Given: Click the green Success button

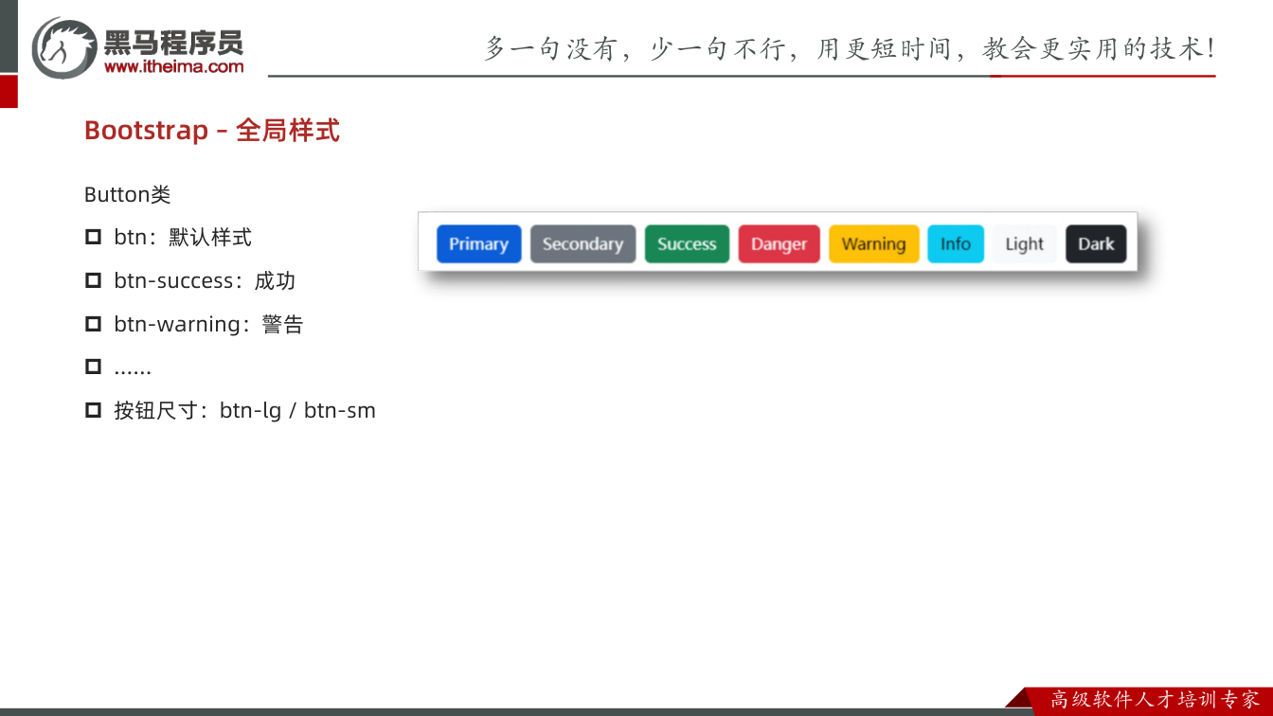Looking at the screenshot, I should pos(687,243).
